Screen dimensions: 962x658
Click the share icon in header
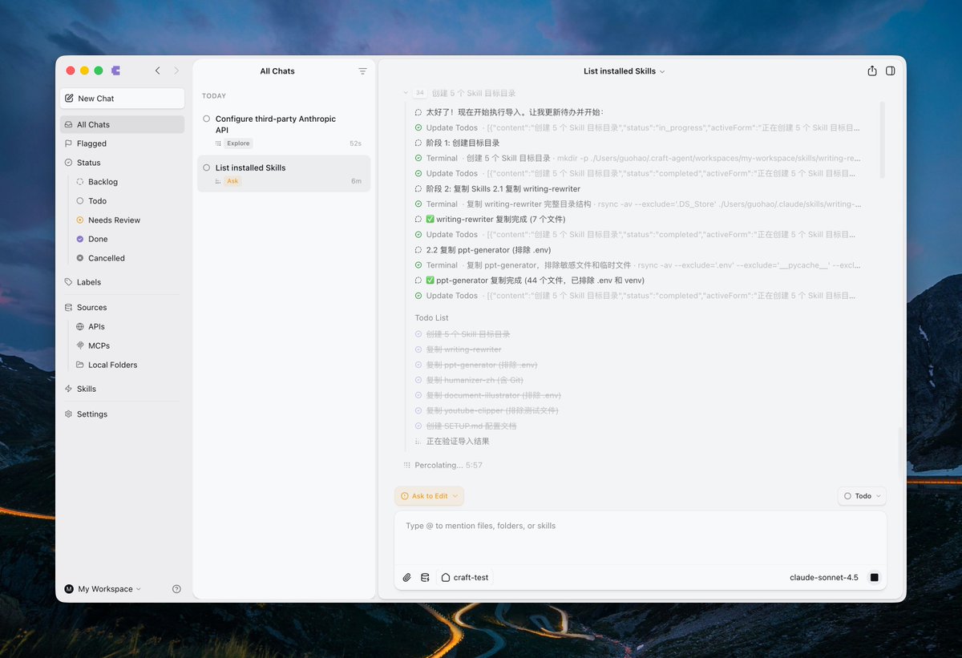tap(872, 71)
